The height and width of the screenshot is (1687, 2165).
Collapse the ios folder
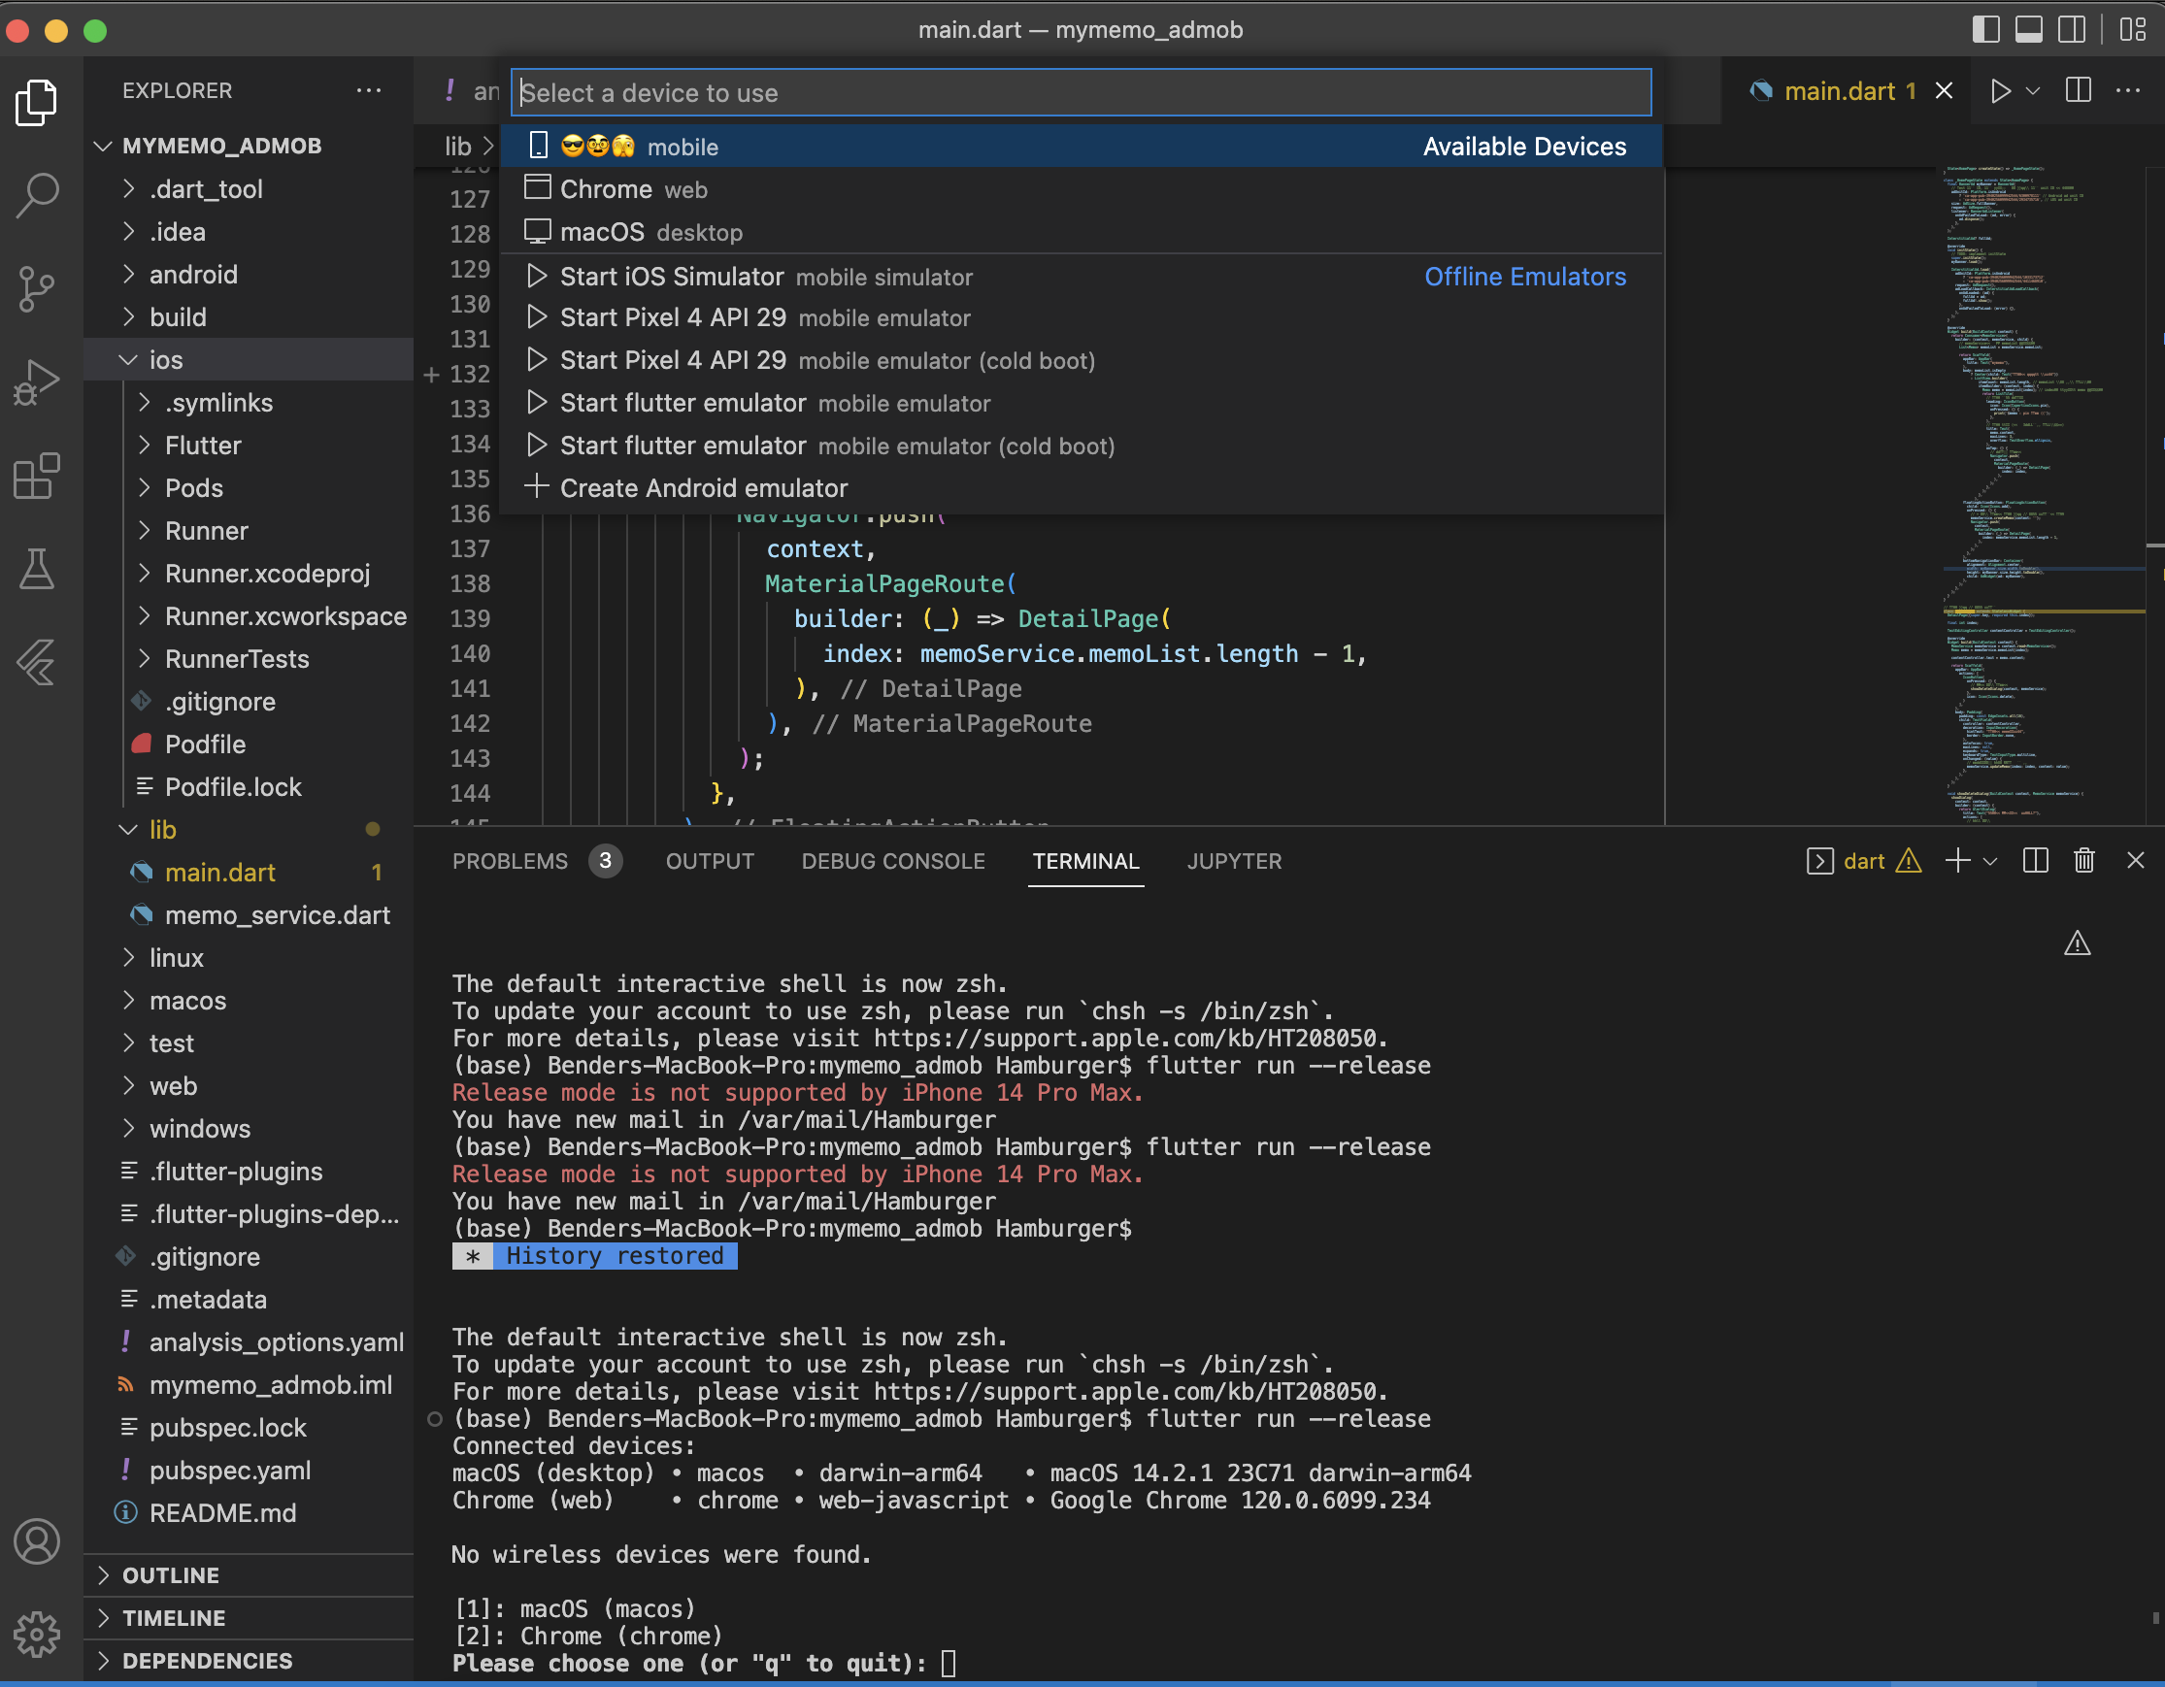click(x=248, y=359)
